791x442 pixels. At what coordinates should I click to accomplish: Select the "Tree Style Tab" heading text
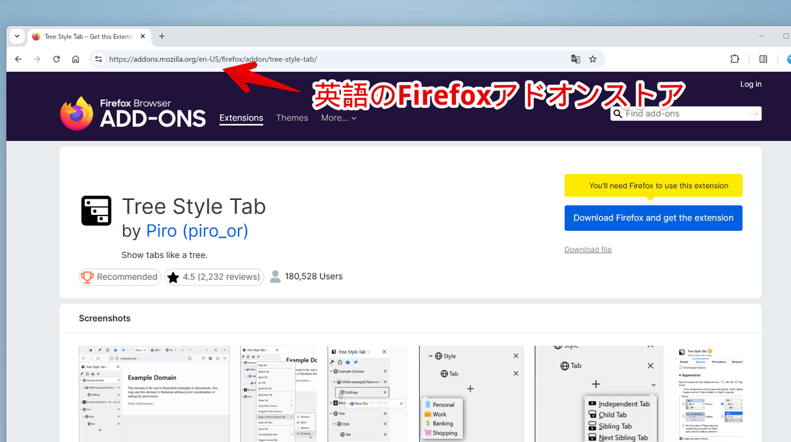coord(194,206)
